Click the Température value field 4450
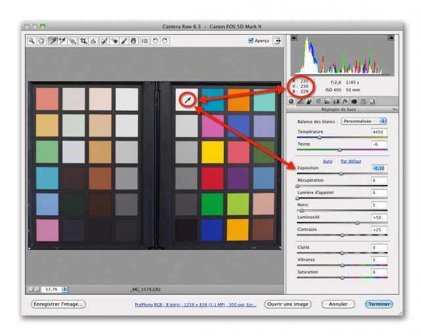 coord(379,132)
